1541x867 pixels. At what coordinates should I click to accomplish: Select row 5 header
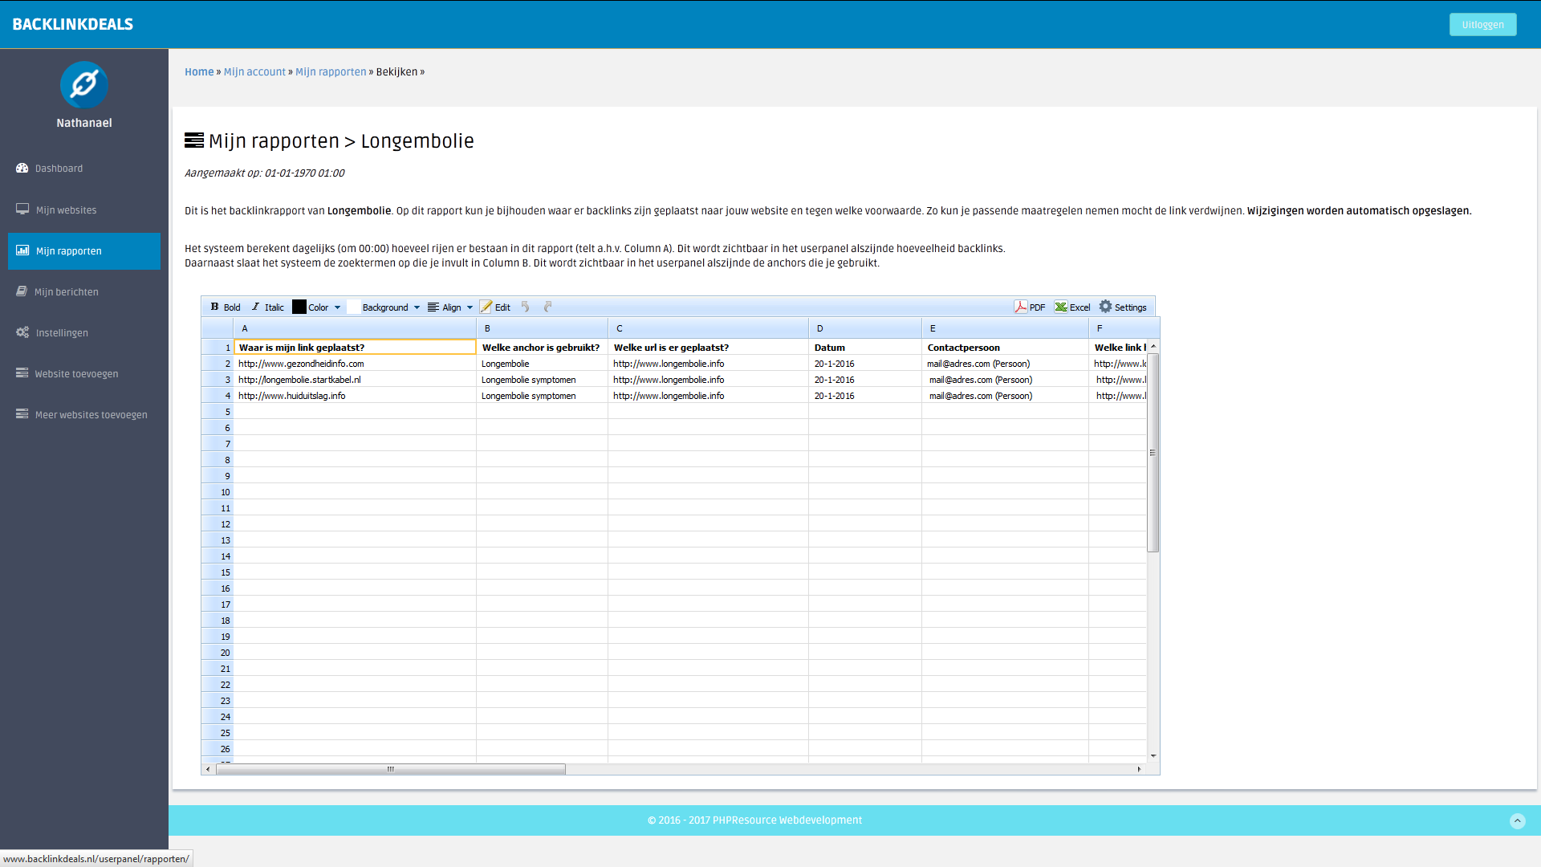(x=218, y=411)
